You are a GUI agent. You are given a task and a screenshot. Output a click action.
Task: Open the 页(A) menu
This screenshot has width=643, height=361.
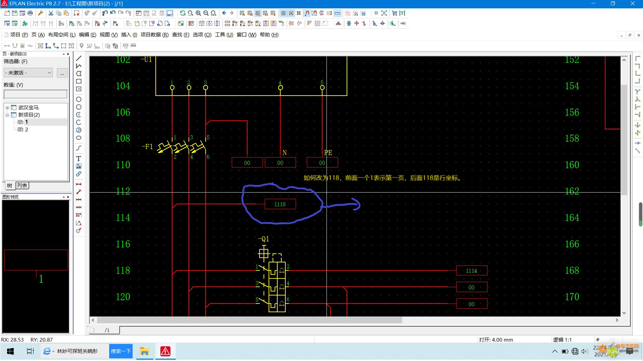(x=38, y=35)
